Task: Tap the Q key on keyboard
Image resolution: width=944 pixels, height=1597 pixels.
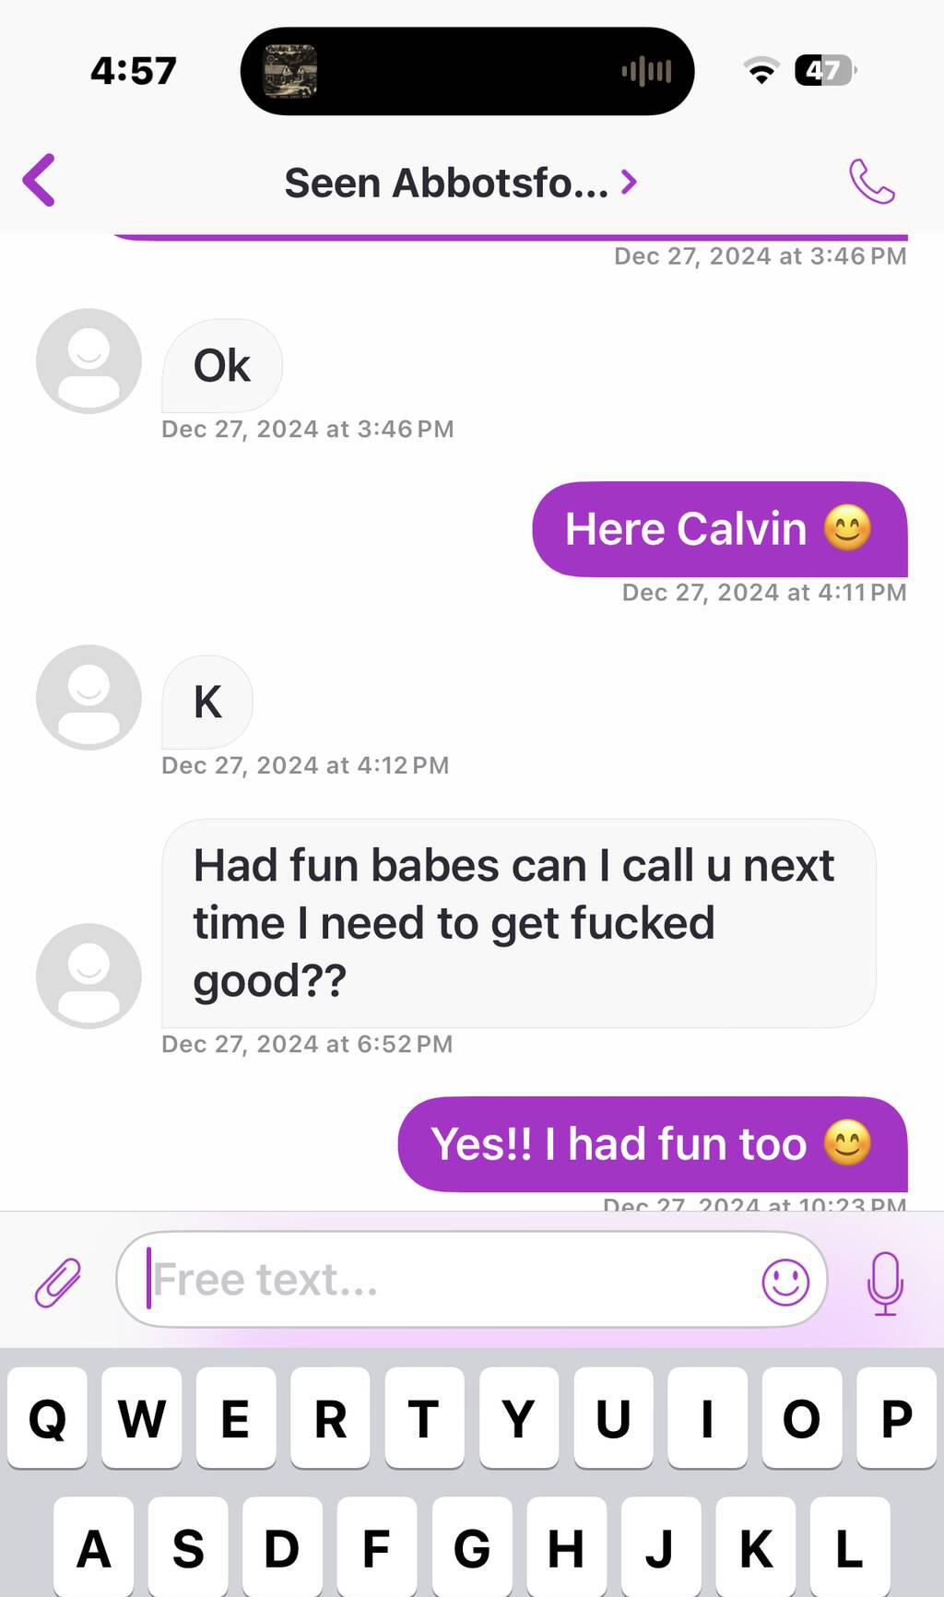Action: (x=47, y=1417)
